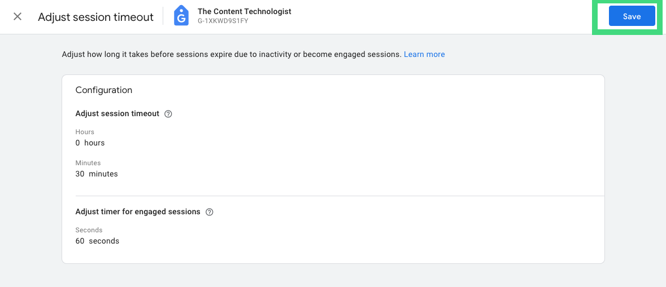Open help for Adjust session timeout
This screenshot has width=666, height=287.
168,114
